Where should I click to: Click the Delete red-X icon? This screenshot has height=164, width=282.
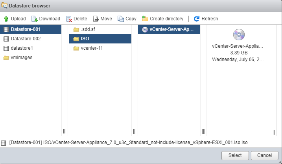tap(69, 19)
